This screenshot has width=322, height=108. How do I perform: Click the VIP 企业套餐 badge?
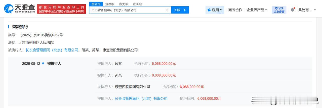coord(279,10)
